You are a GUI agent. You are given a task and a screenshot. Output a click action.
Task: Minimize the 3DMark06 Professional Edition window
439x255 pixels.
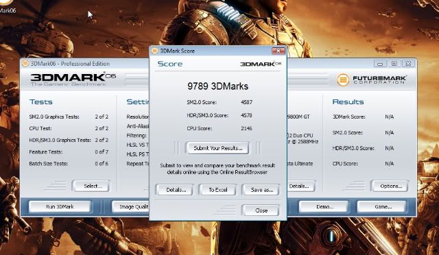pyautogui.click(x=379, y=64)
